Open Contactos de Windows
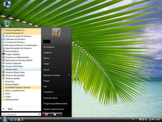The height and width of the screenshot is (122, 162). pyautogui.click(x=21, y=42)
